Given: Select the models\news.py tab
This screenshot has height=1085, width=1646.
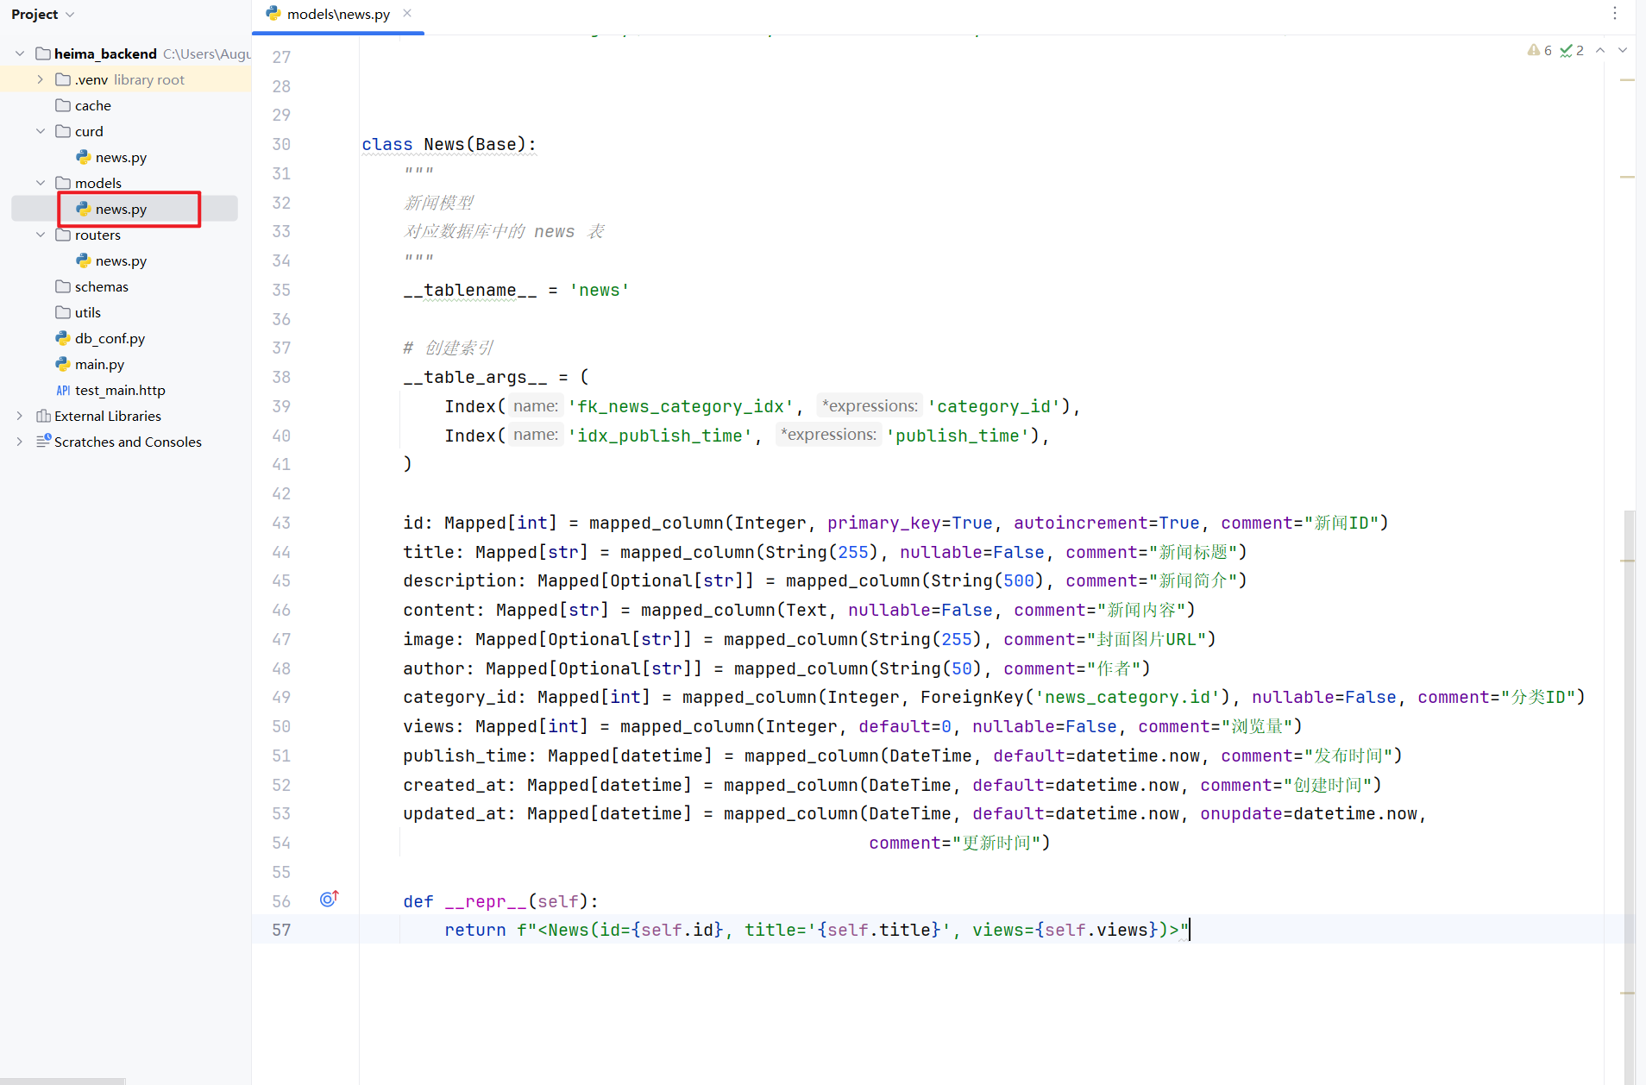Looking at the screenshot, I should (336, 15).
